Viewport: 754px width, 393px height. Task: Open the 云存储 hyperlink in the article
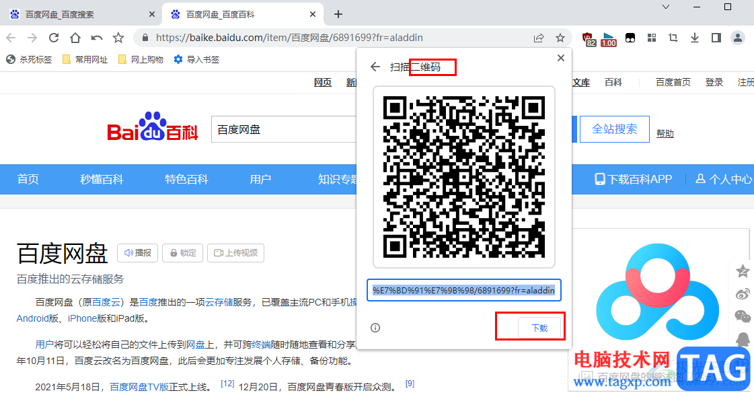(219, 302)
